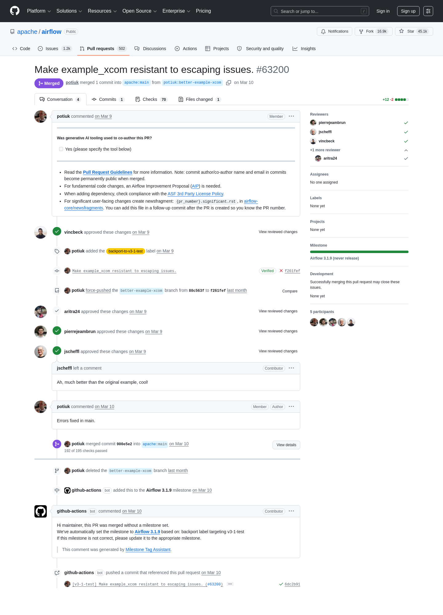Open the Open Source dropdown in header

click(140, 11)
